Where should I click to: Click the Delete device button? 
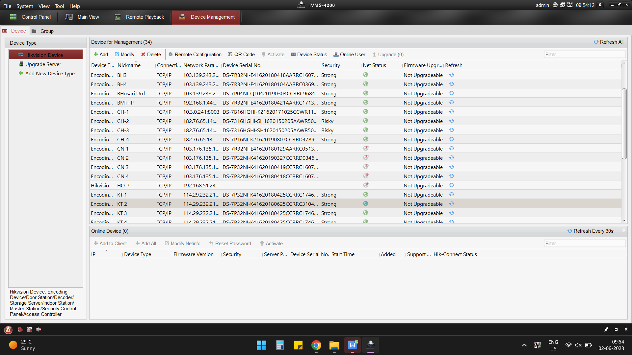pyautogui.click(x=151, y=55)
